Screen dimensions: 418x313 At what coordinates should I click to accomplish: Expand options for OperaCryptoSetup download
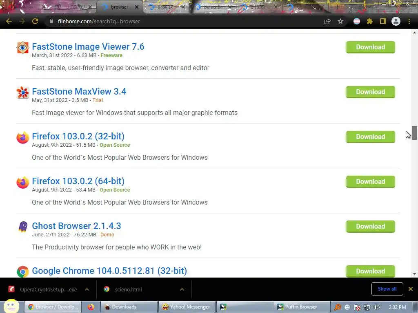(87, 289)
